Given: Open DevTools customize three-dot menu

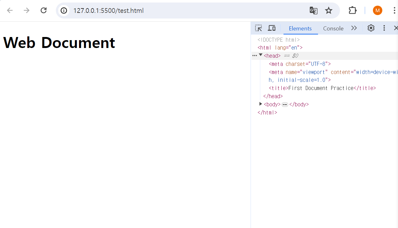Looking at the screenshot, I should tap(384, 28).
